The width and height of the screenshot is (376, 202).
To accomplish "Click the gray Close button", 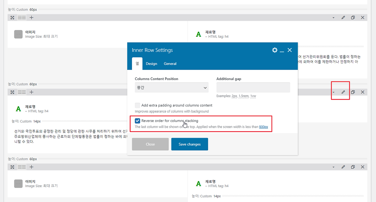I will click(x=150, y=144).
